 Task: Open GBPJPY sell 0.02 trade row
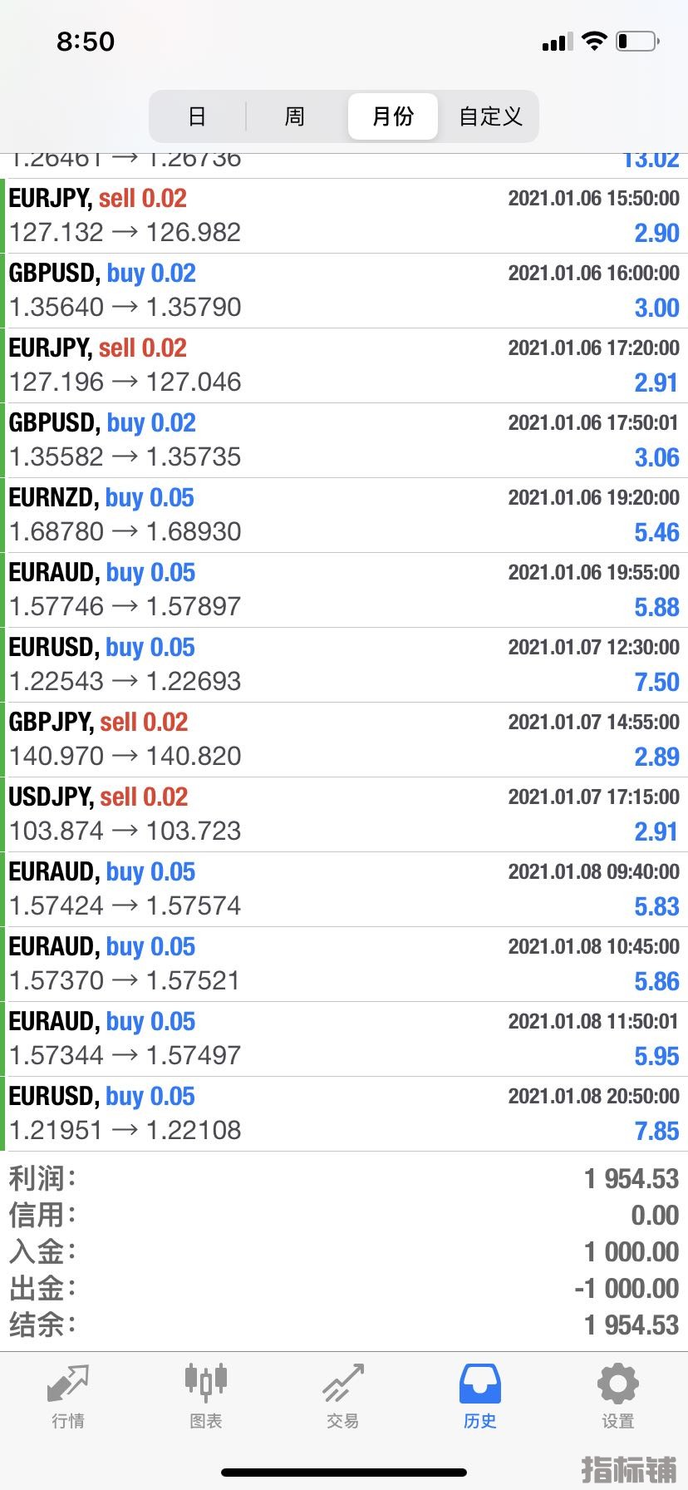pos(344,740)
